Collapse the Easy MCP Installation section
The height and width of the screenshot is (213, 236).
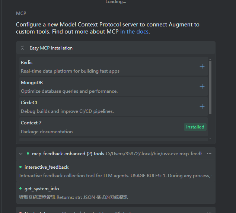point(22,48)
